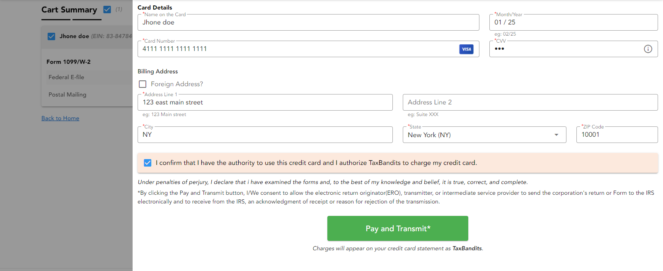This screenshot has height=271, width=663.
Task: Edit the ZIP Code field
Action: point(617,134)
